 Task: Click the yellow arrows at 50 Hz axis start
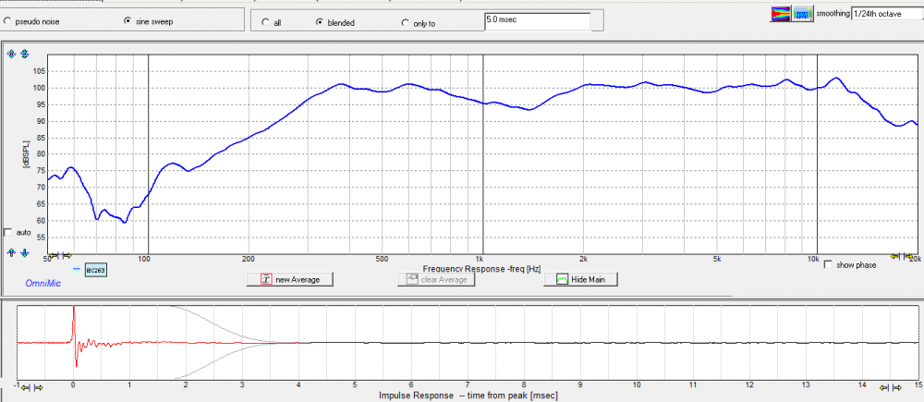[x=59, y=256]
